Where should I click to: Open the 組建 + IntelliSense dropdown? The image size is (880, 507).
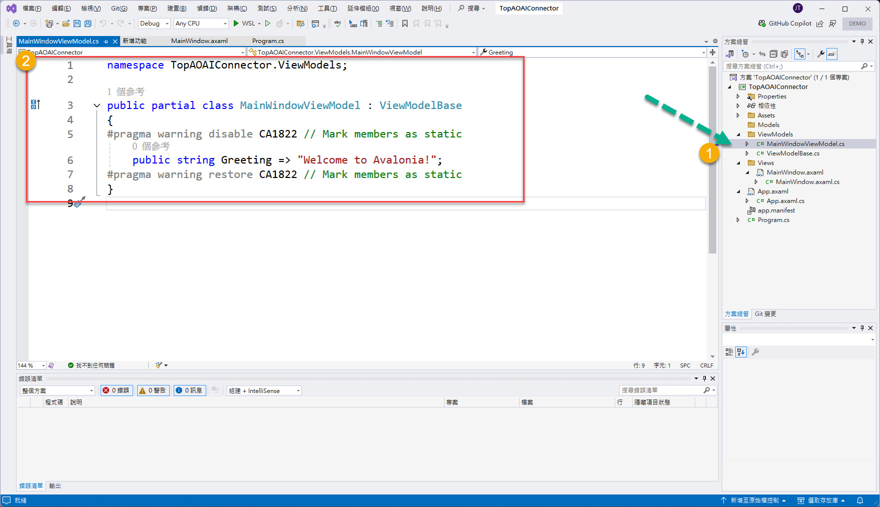click(264, 390)
